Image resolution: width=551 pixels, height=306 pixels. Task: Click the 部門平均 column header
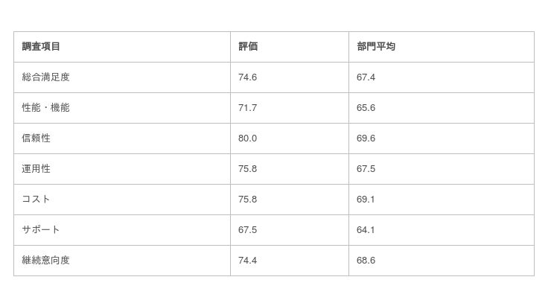tap(376, 47)
